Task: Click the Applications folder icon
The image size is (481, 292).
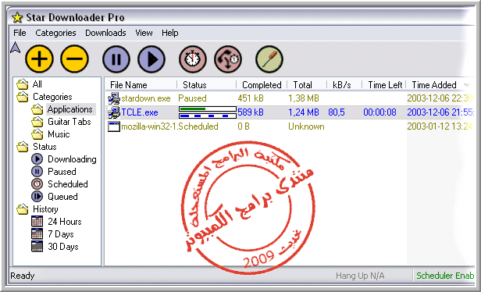Action: (37, 109)
